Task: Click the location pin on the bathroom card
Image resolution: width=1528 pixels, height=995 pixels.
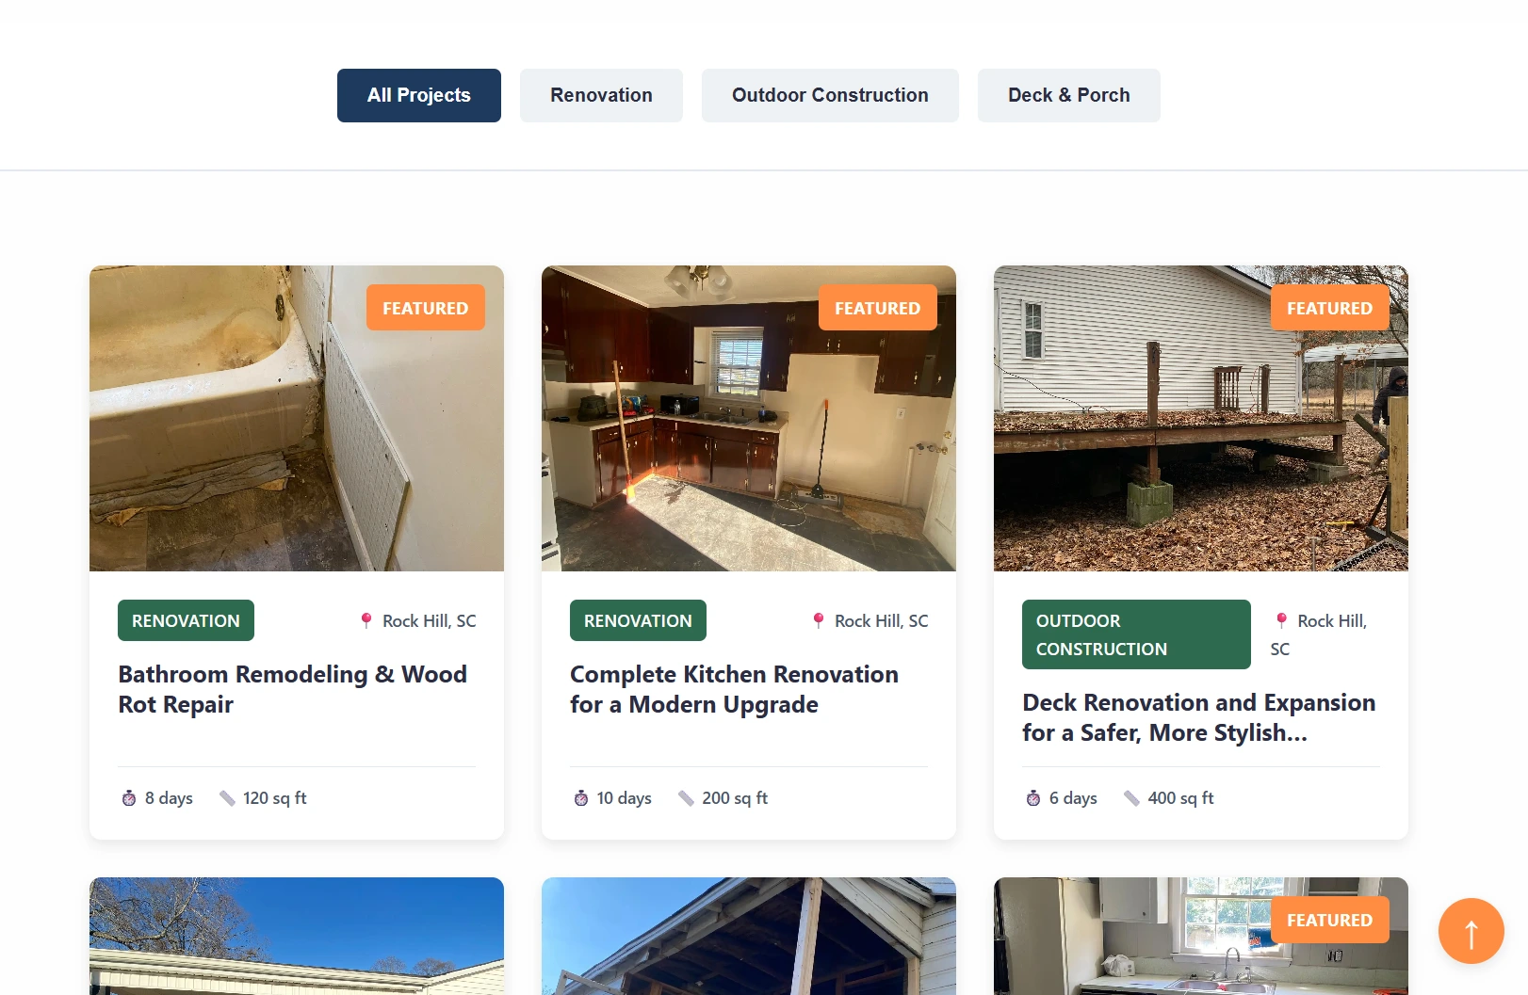Action: [x=366, y=620]
